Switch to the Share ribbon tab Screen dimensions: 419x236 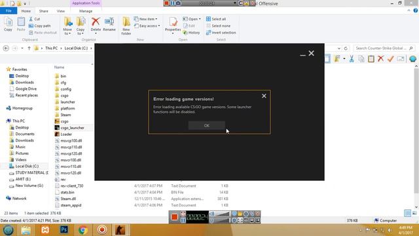[x=44, y=11]
